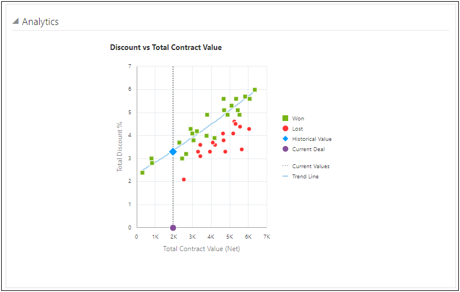Click the topmost green Won point at 6%
460x292 pixels.
255,90
